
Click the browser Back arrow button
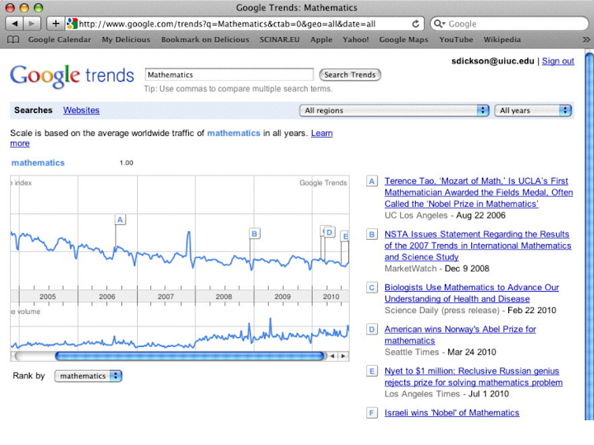pos(15,24)
